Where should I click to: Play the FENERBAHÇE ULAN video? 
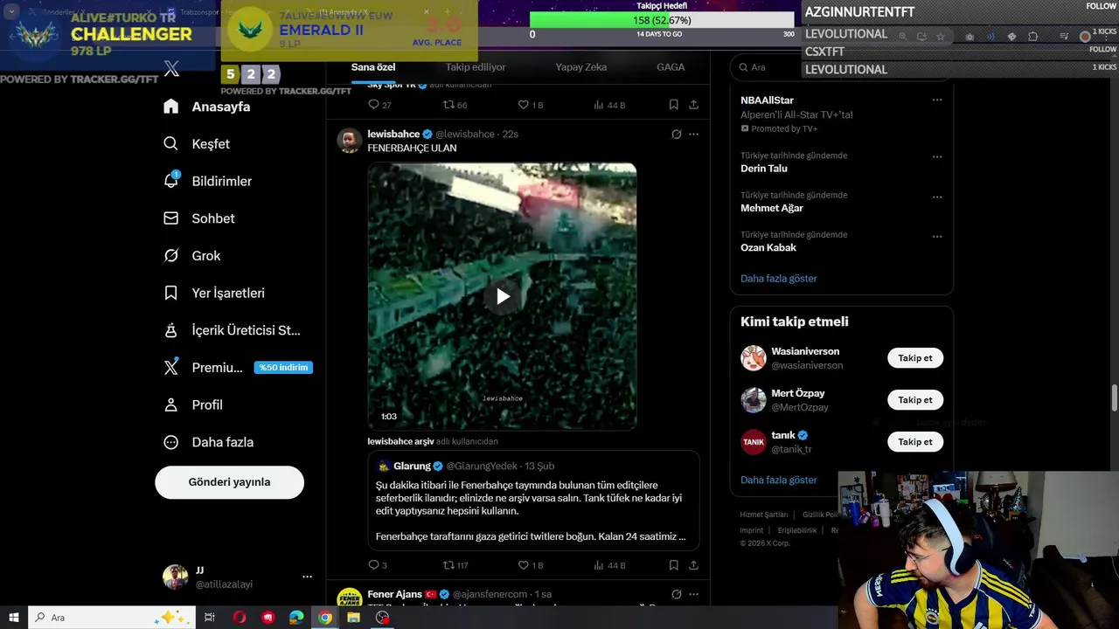pos(502,296)
